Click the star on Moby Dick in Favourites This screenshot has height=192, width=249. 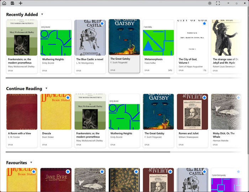pyautogui.click(x=102, y=171)
